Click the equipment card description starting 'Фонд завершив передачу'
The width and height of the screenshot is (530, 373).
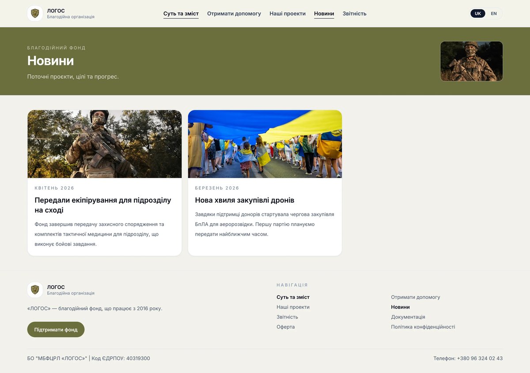[x=99, y=234]
